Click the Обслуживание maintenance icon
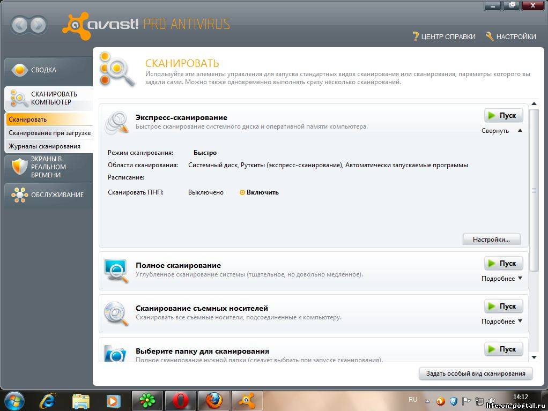548x411 pixels. click(x=19, y=195)
